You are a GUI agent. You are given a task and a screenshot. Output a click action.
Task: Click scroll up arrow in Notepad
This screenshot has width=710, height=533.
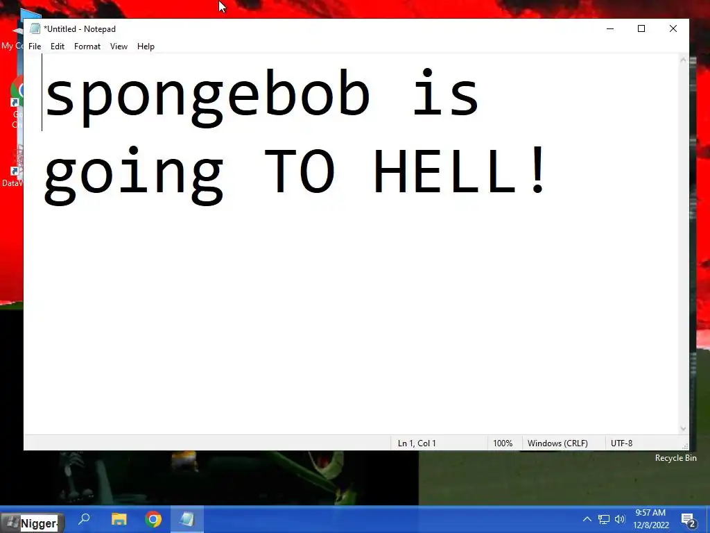pyautogui.click(x=683, y=60)
